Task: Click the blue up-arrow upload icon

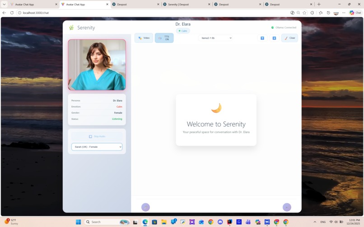Action: pyautogui.click(x=262, y=38)
